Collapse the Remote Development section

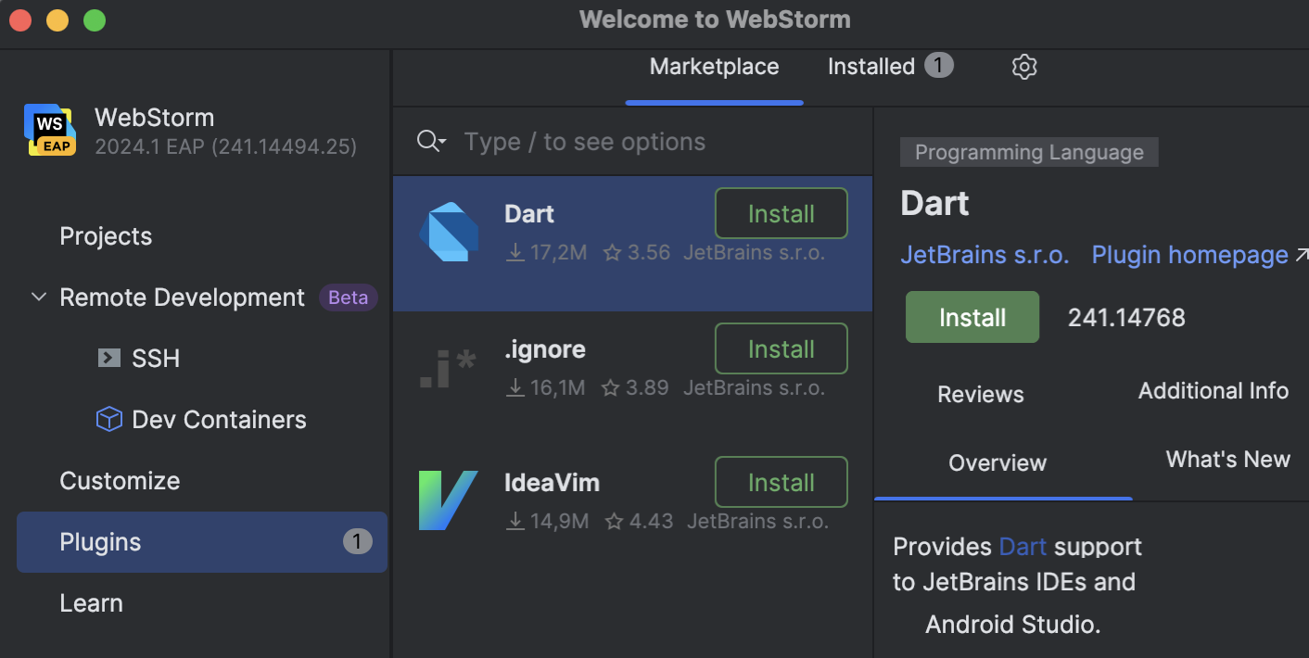[x=38, y=297]
